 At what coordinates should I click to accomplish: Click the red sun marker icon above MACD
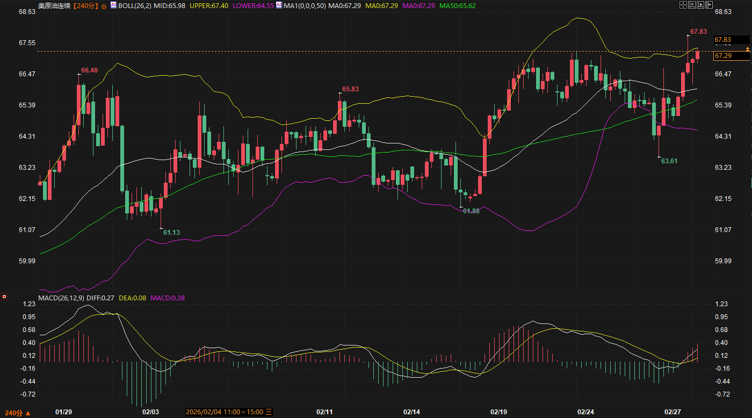point(4,297)
